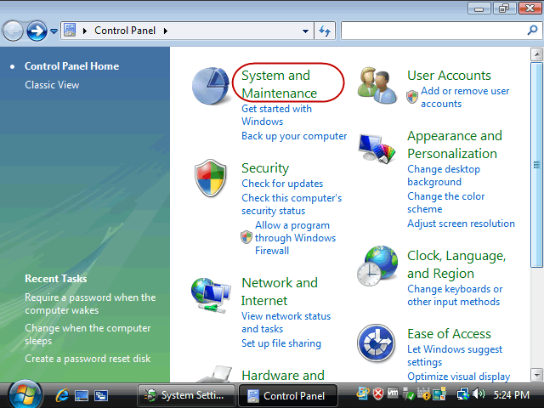The image size is (544, 408).
Task: Open the Ease of Access heading
Action: pyautogui.click(x=449, y=334)
